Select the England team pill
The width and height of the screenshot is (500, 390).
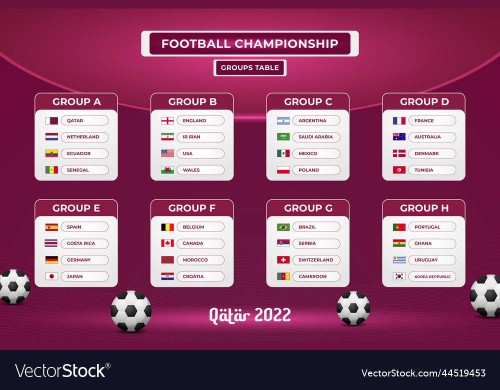200,120
